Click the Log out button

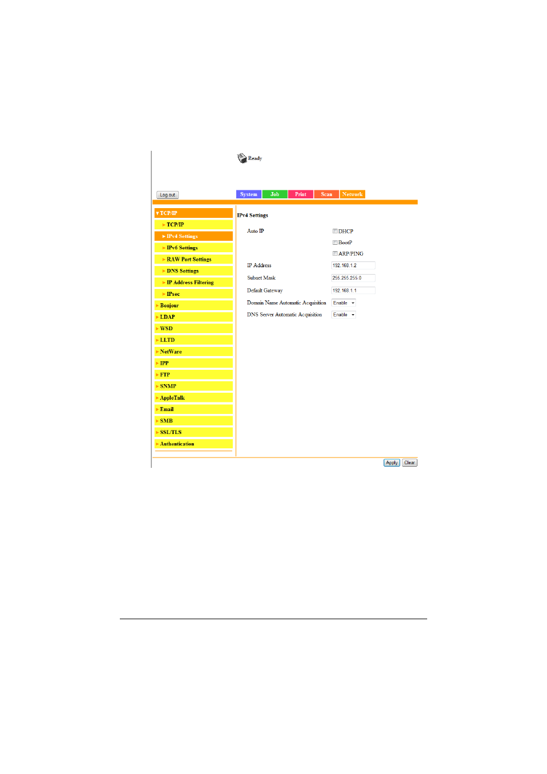point(167,195)
